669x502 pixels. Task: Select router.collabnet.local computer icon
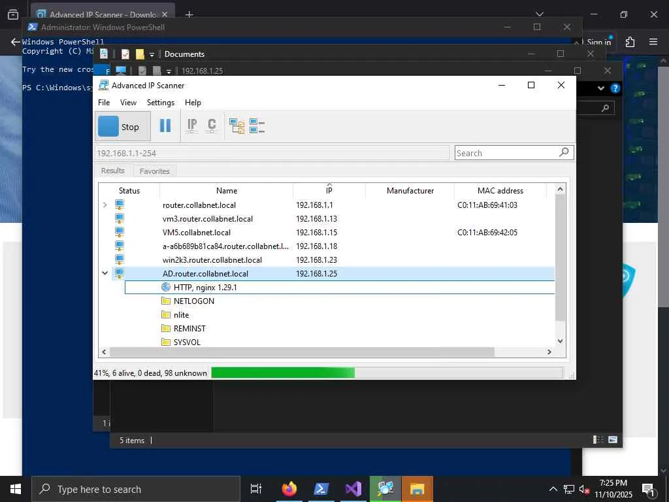click(120, 205)
